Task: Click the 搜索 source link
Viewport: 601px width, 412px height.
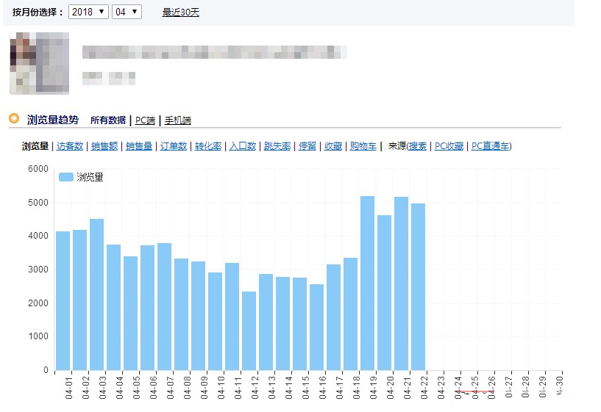Action: 417,146
